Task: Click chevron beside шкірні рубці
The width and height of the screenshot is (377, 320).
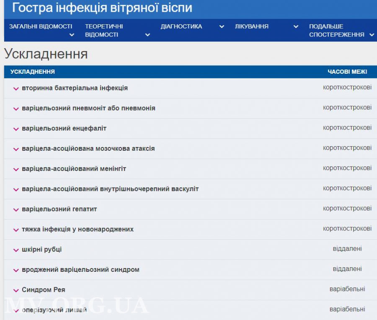Action: tap(16, 250)
